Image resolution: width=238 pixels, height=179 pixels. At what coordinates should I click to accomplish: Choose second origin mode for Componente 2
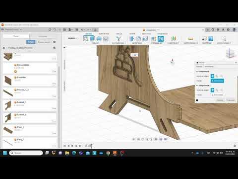[x=217, y=90]
